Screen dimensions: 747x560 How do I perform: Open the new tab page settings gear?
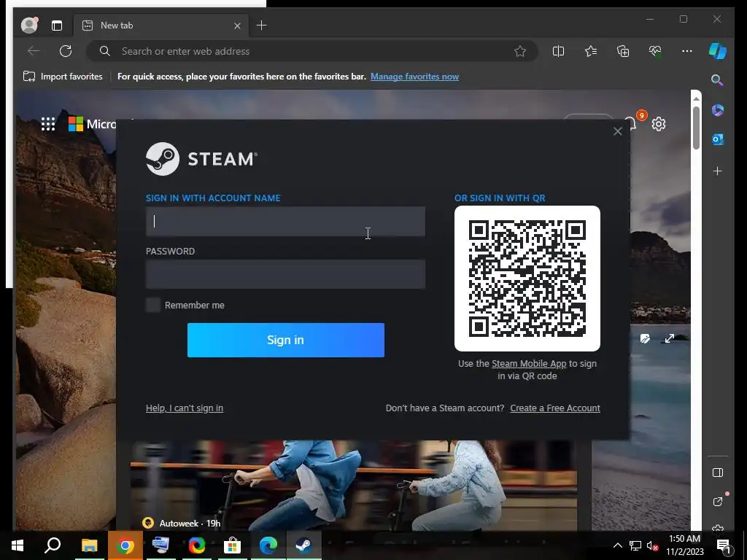pos(659,124)
